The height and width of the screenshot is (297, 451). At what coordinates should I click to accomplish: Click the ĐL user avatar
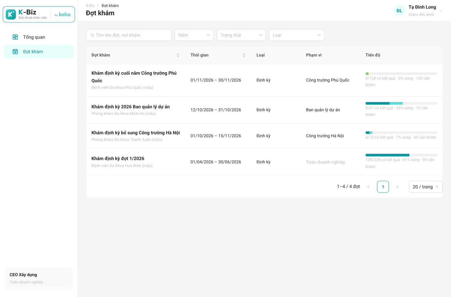[x=399, y=11]
